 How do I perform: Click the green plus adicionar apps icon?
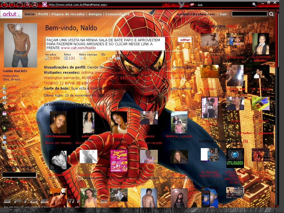4,128
